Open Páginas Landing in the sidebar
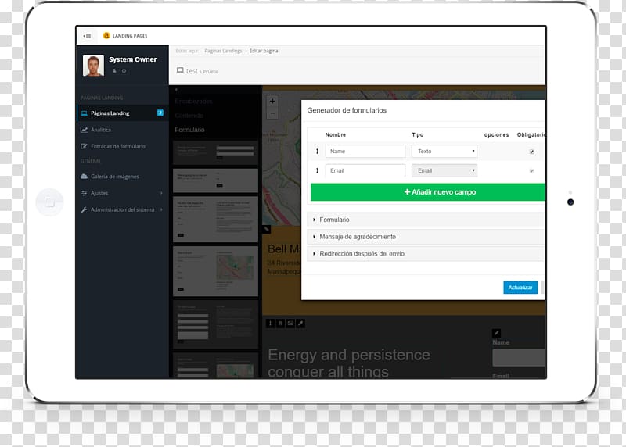The width and height of the screenshot is (626, 447). tap(123, 113)
